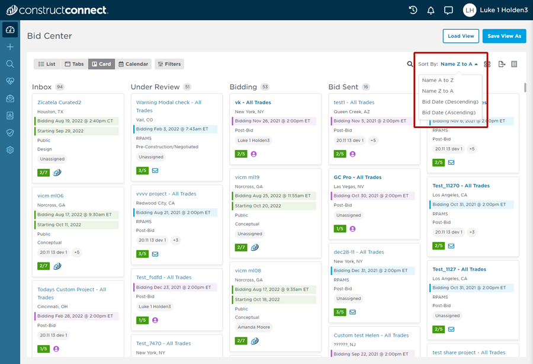Open the chat messages icon
This screenshot has width=533, height=364.
(448, 11)
